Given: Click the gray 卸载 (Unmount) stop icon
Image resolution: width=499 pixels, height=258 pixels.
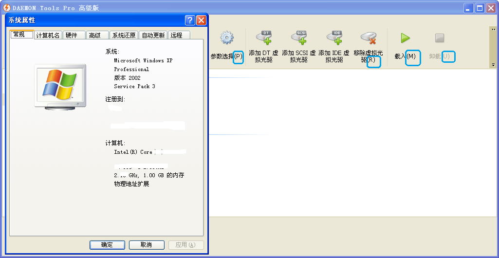Looking at the screenshot, I should [x=440, y=38].
